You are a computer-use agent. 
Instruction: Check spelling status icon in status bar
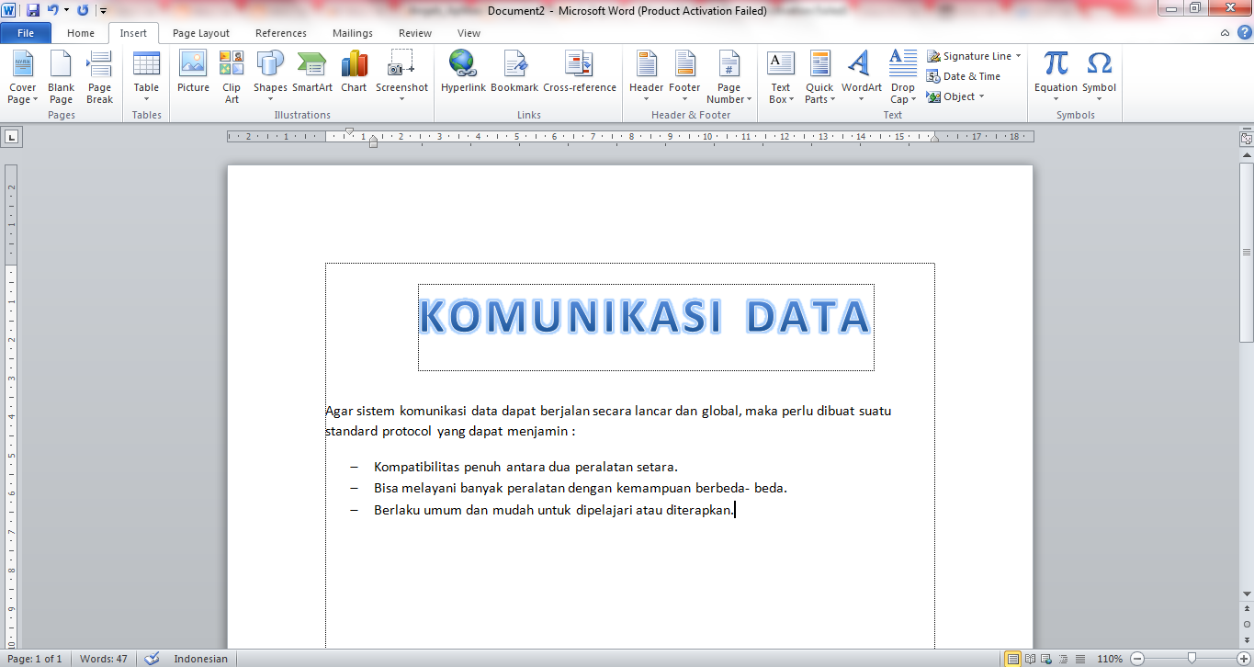point(152,659)
